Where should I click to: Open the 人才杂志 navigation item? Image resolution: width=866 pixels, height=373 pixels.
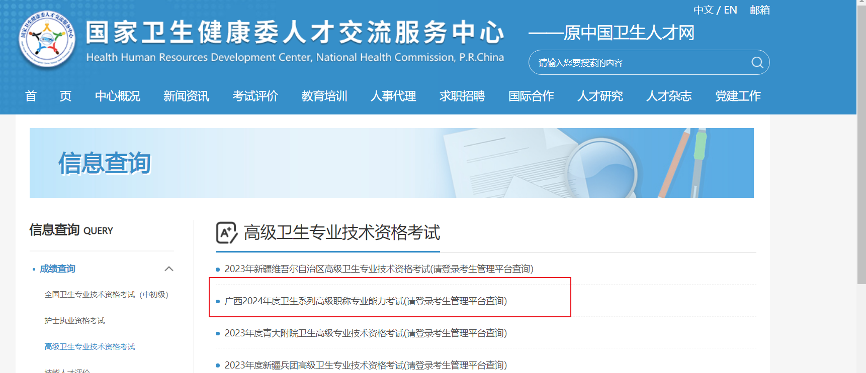tap(669, 96)
